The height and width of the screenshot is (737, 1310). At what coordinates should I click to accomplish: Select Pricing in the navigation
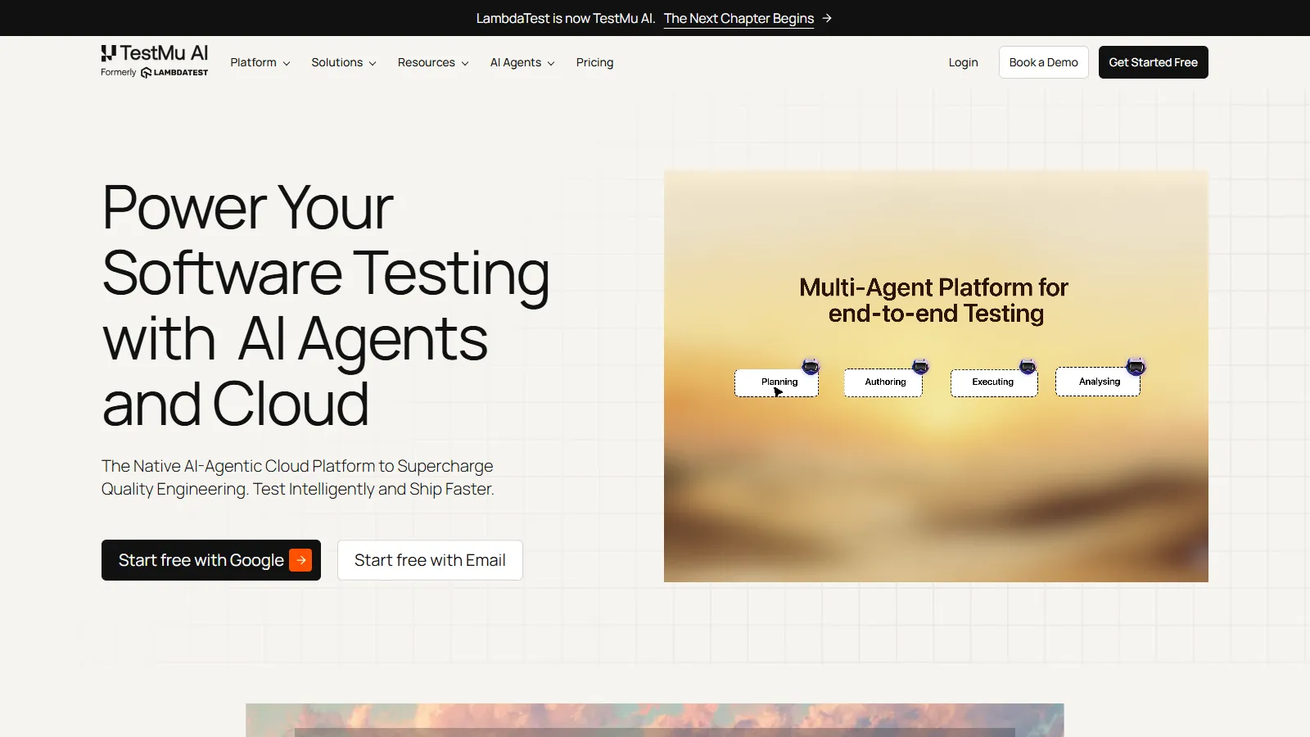(x=594, y=62)
